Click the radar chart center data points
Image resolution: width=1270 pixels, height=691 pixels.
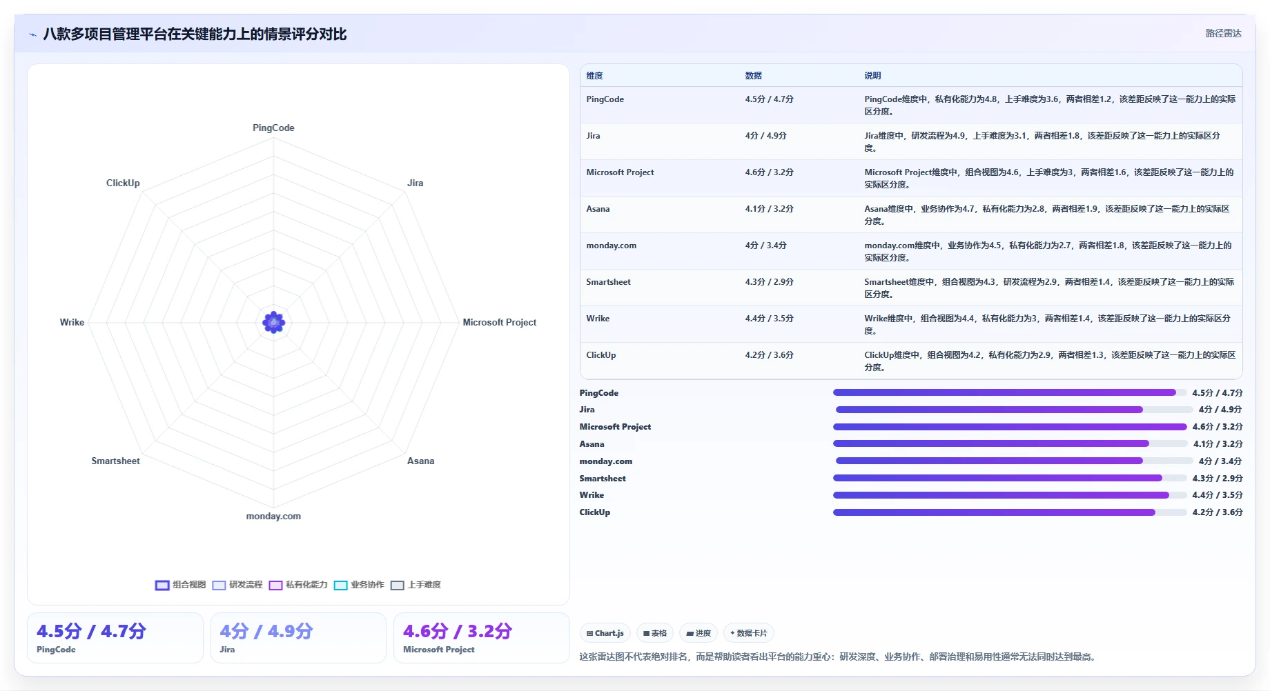tap(273, 322)
